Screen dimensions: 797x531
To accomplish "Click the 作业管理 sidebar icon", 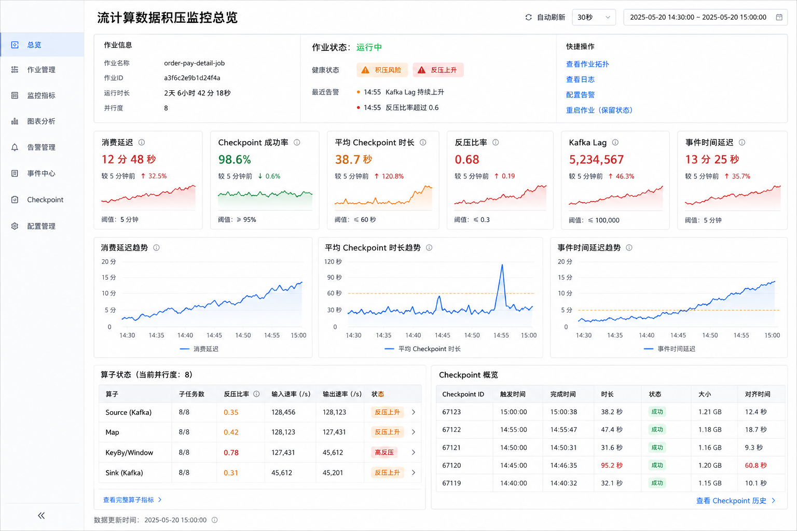I will [x=15, y=69].
